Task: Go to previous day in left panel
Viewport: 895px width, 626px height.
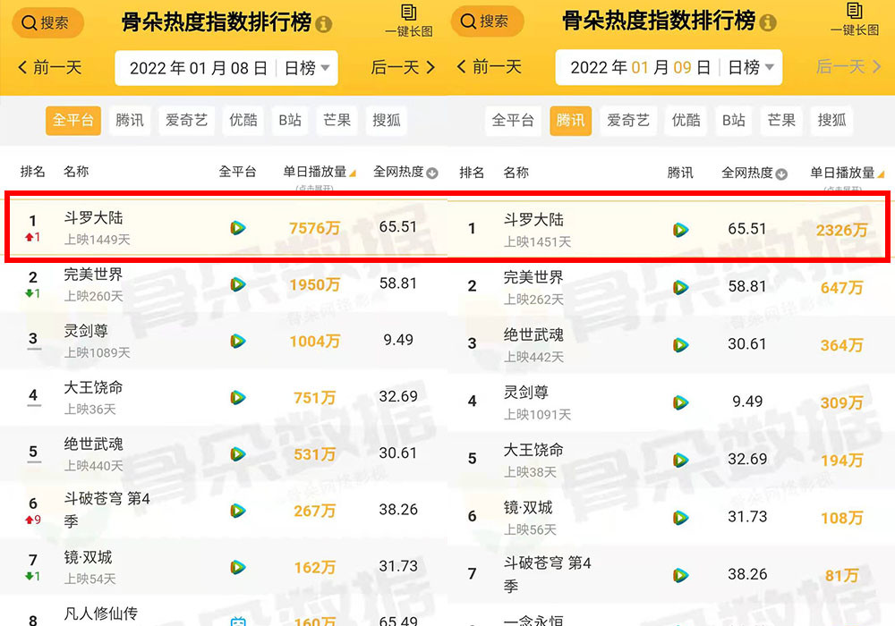Action: coord(49,68)
